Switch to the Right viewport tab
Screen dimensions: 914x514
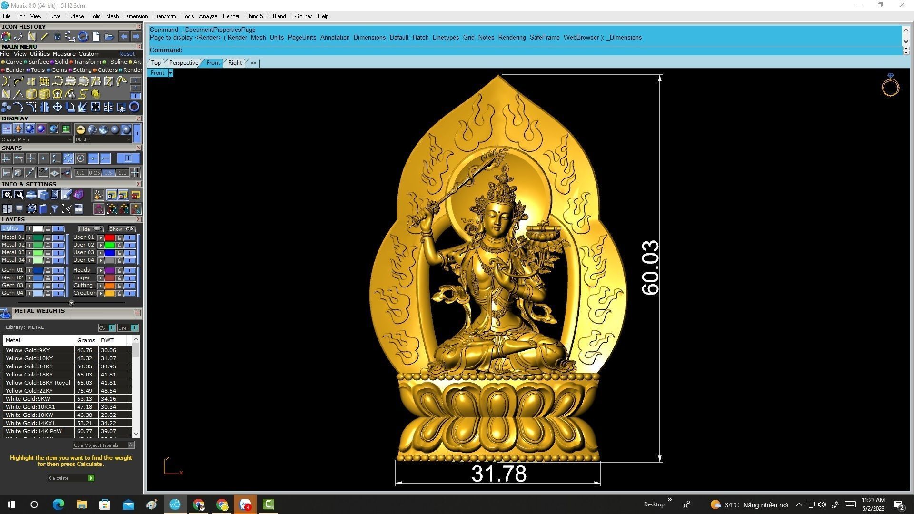(235, 63)
